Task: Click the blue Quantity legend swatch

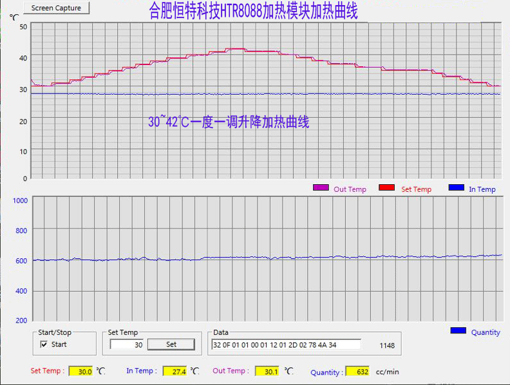Action: coord(458,331)
